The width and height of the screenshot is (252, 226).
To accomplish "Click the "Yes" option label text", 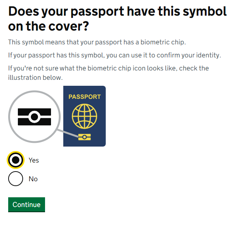I will coord(34,160).
